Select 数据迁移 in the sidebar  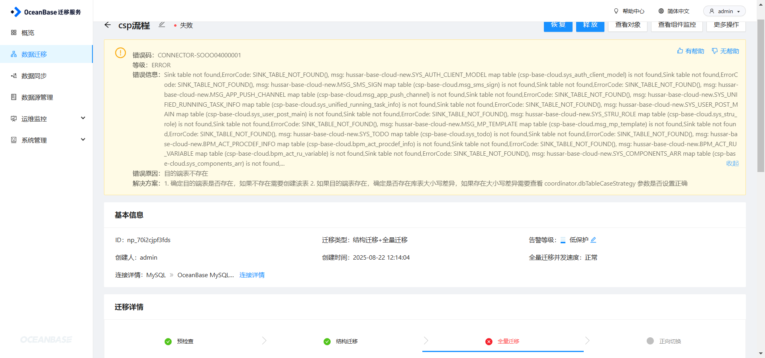[46, 54]
